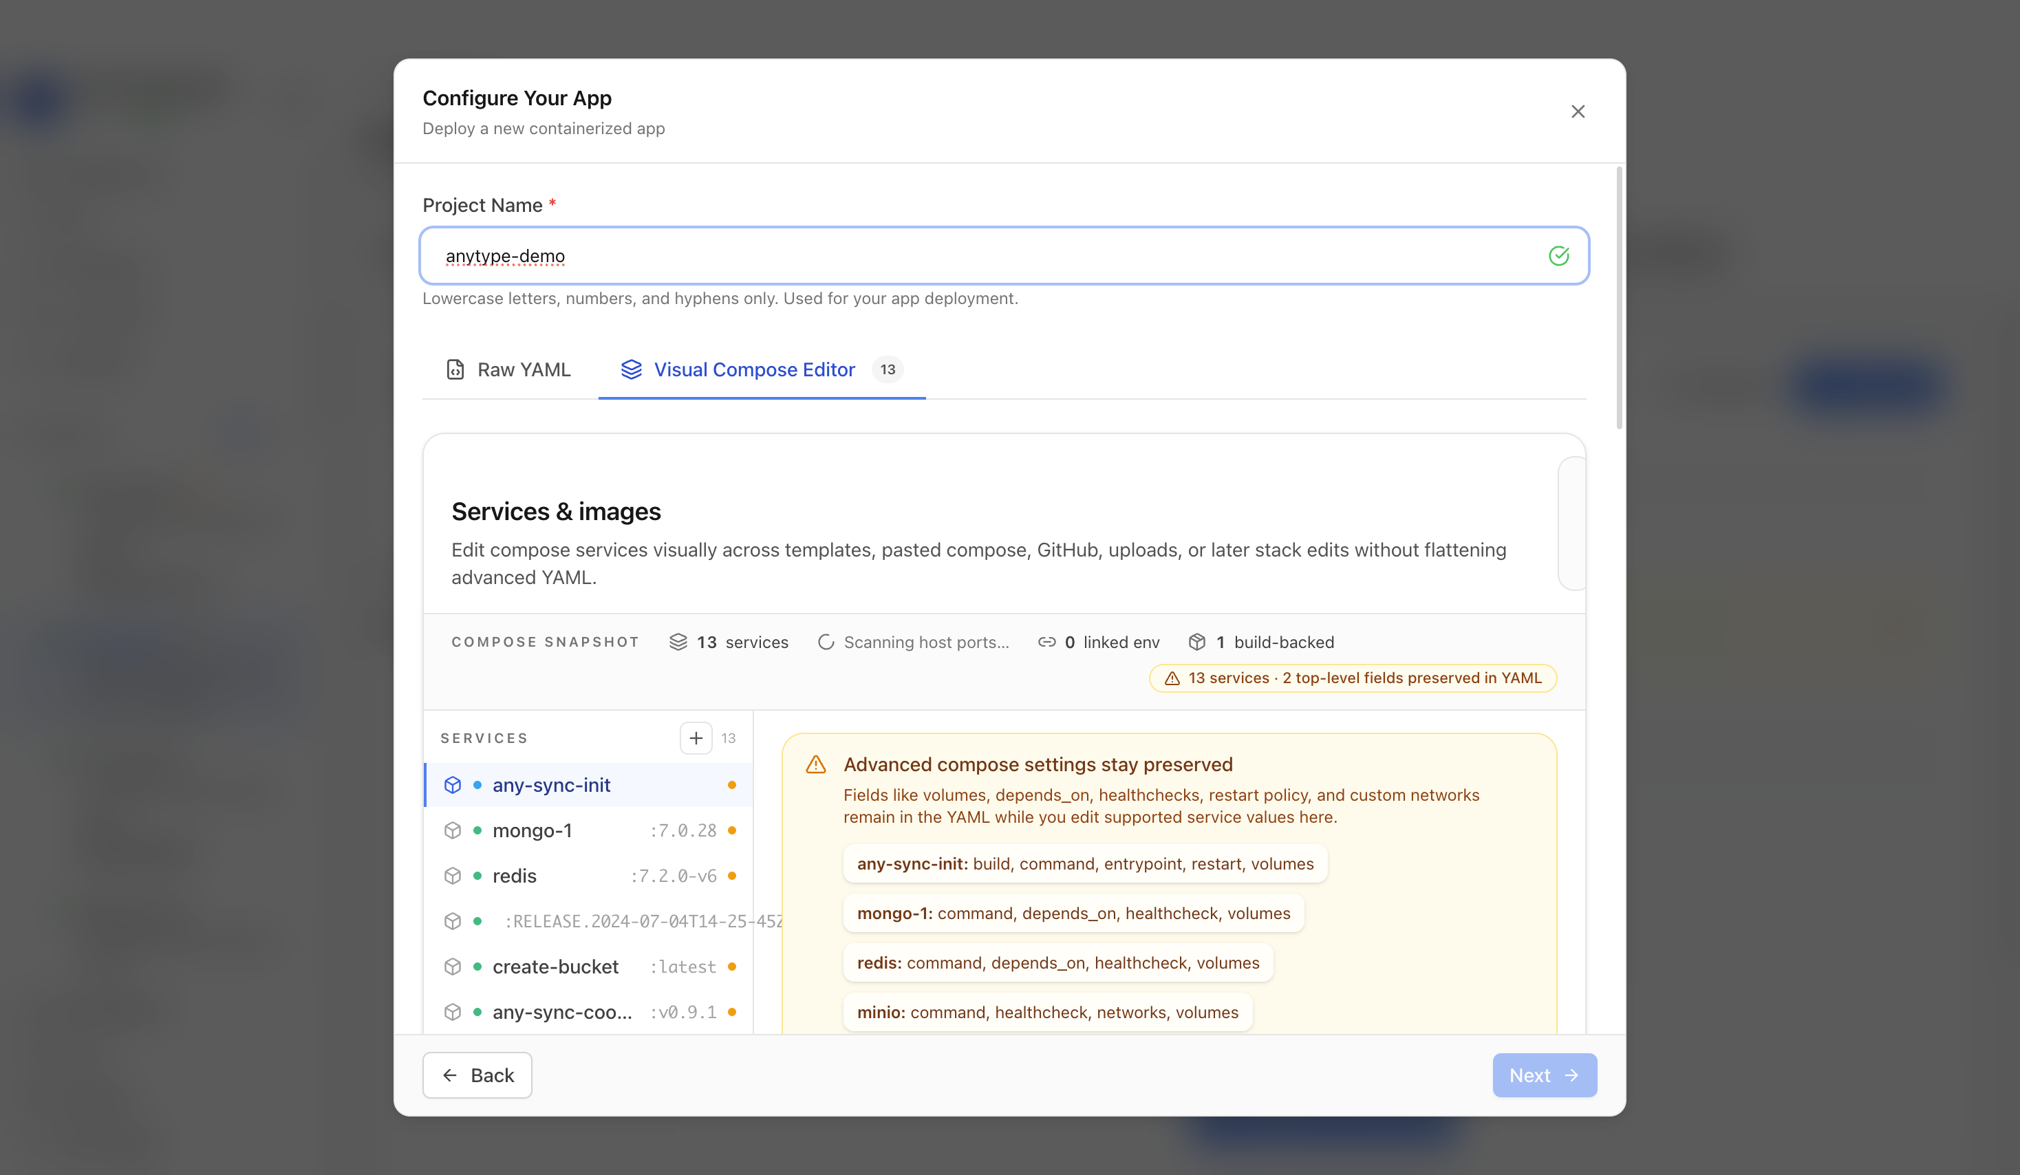Viewport: 2020px width, 1175px height.
Task: Add a new service with the plus button
Action: click(x=696, y=738)
